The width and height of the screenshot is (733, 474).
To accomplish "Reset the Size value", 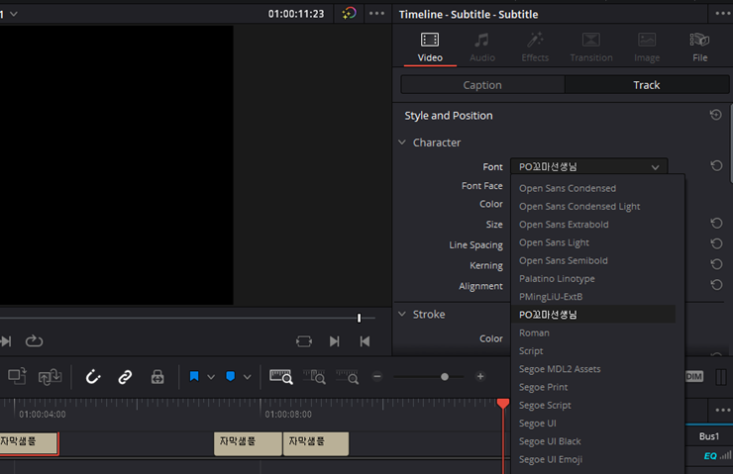I will [x=716, y=224].
